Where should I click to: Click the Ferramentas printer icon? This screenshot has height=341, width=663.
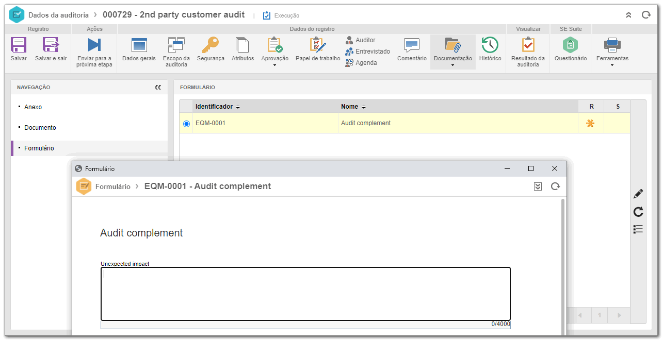point(612,45)
